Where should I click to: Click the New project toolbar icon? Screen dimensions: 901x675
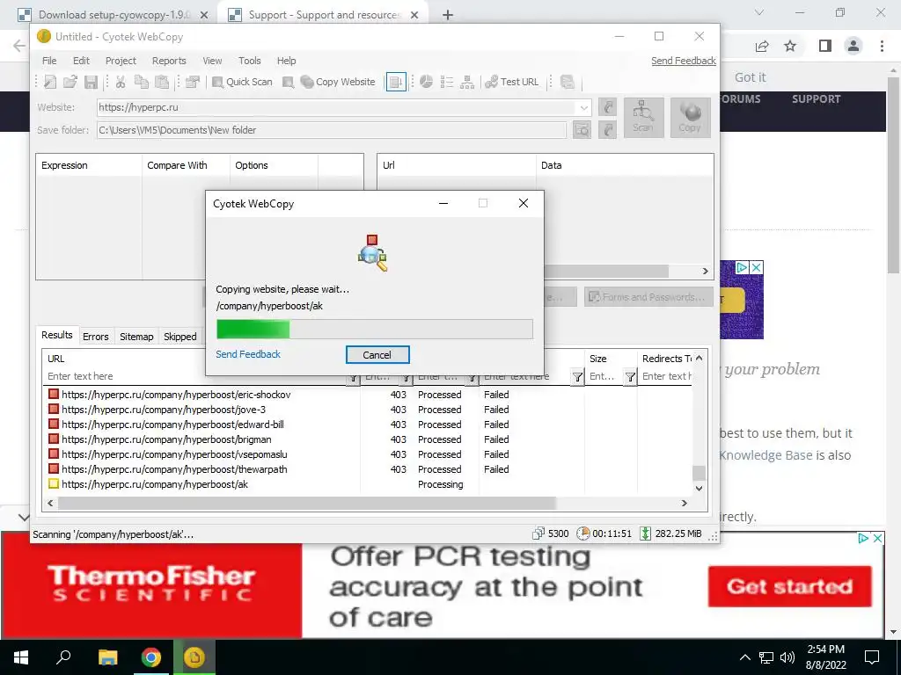[x=50, y=82]
